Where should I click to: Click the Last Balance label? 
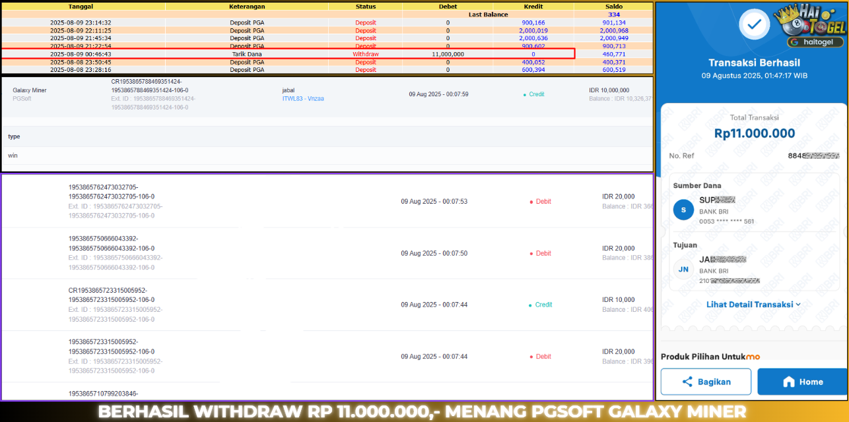click(488, 15)
